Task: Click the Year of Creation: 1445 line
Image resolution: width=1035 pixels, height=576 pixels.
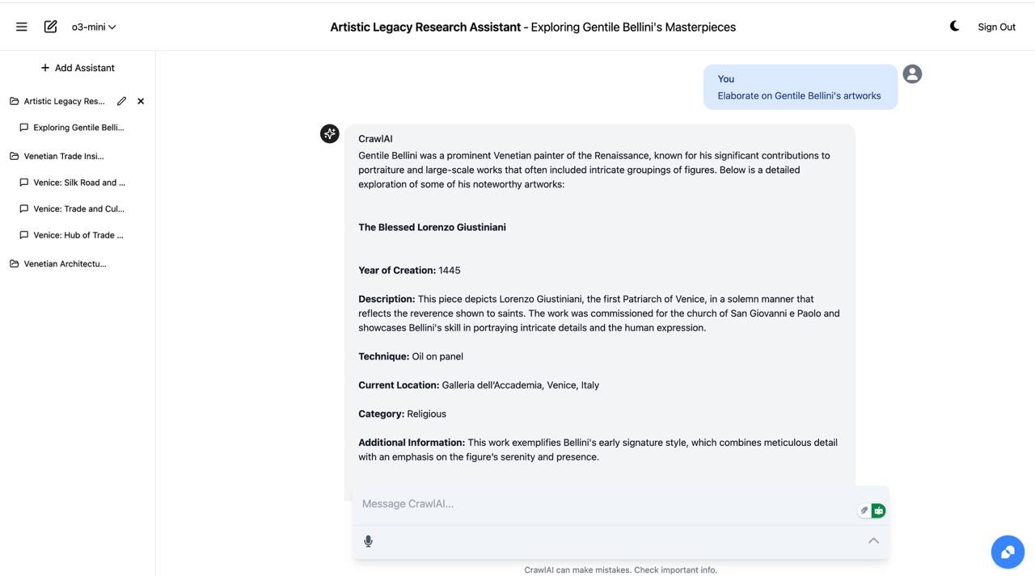Action: click(409, 270)
